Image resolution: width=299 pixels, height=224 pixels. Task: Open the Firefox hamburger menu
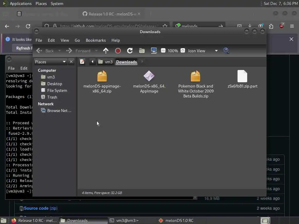[x=292, y=26]
